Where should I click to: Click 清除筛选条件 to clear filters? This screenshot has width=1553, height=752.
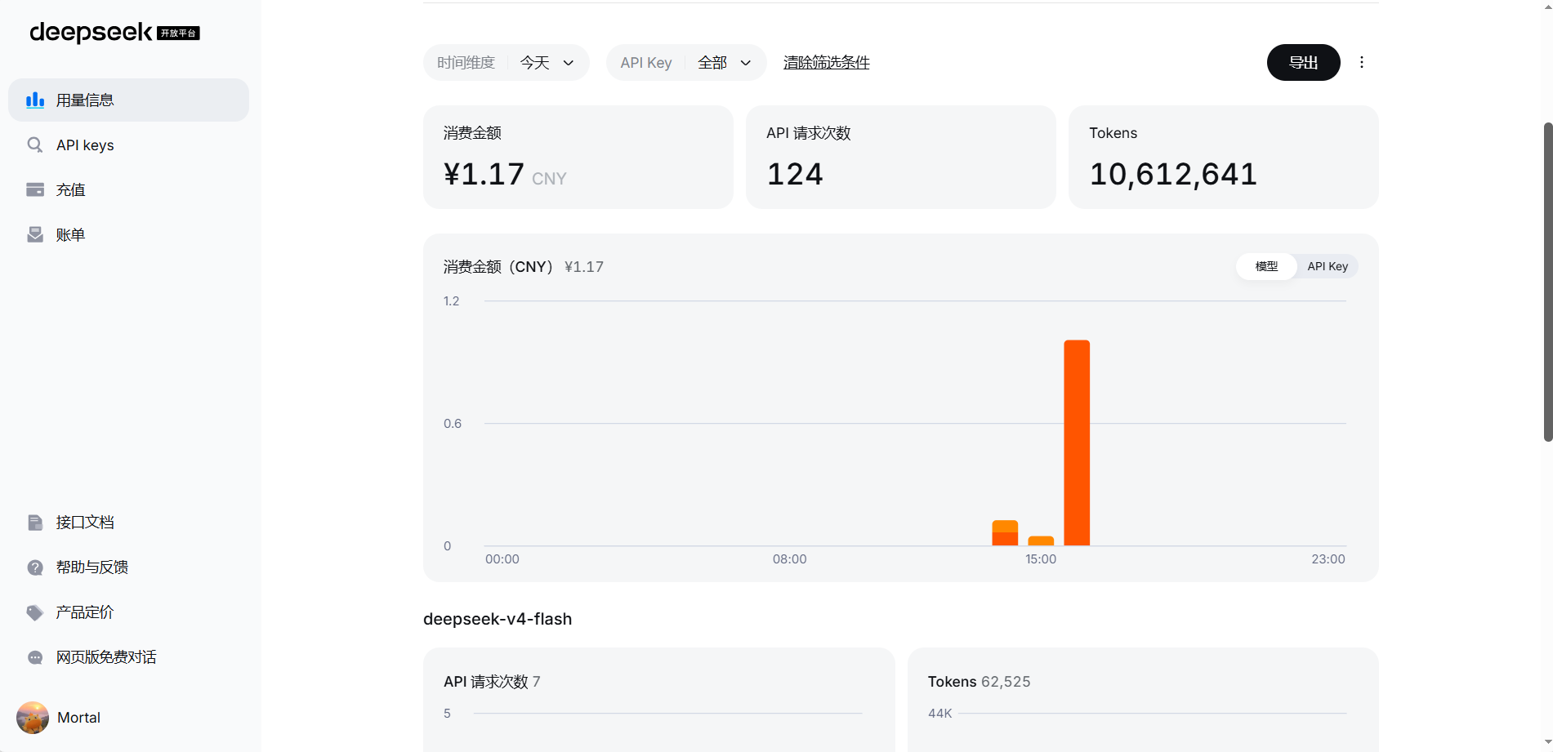[827, 62]
